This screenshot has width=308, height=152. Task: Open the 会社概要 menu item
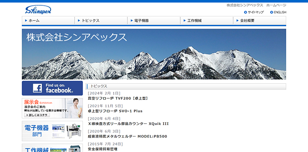click(x=260, y=20)
